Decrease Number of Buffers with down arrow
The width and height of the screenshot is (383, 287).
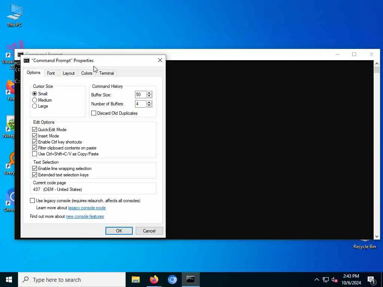149,105
